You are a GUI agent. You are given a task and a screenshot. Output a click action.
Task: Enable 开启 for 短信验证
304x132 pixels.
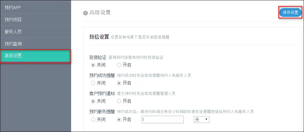[x=119, y=65]
